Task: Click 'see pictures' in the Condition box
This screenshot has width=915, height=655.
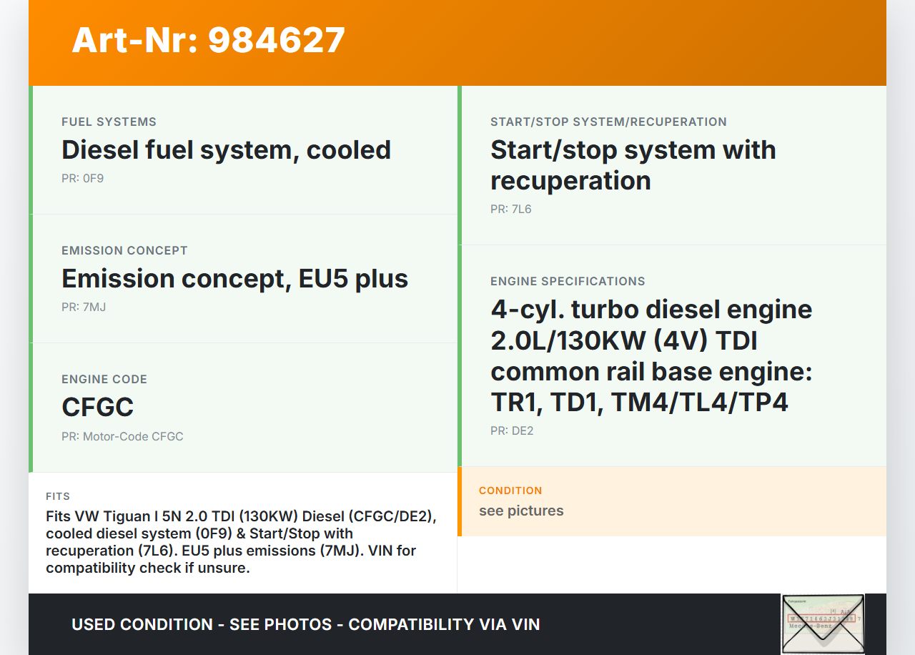Action: [x=521, y=511]
